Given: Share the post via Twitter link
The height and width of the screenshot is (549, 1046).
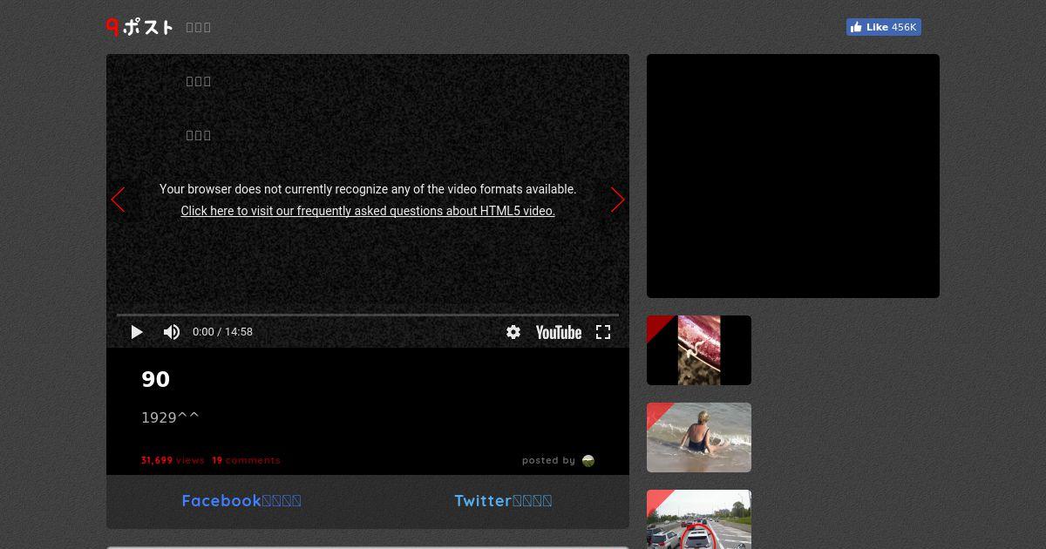Looking at the screenshot, I should (x=503, y=500).
